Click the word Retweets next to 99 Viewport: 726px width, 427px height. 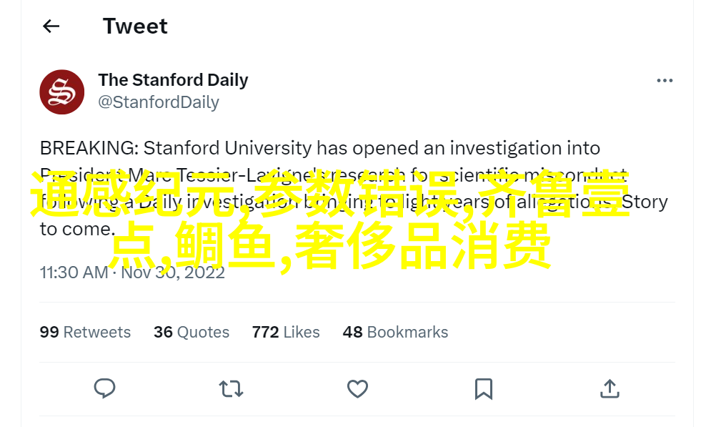pyautogui.click(x=96, y=332)
